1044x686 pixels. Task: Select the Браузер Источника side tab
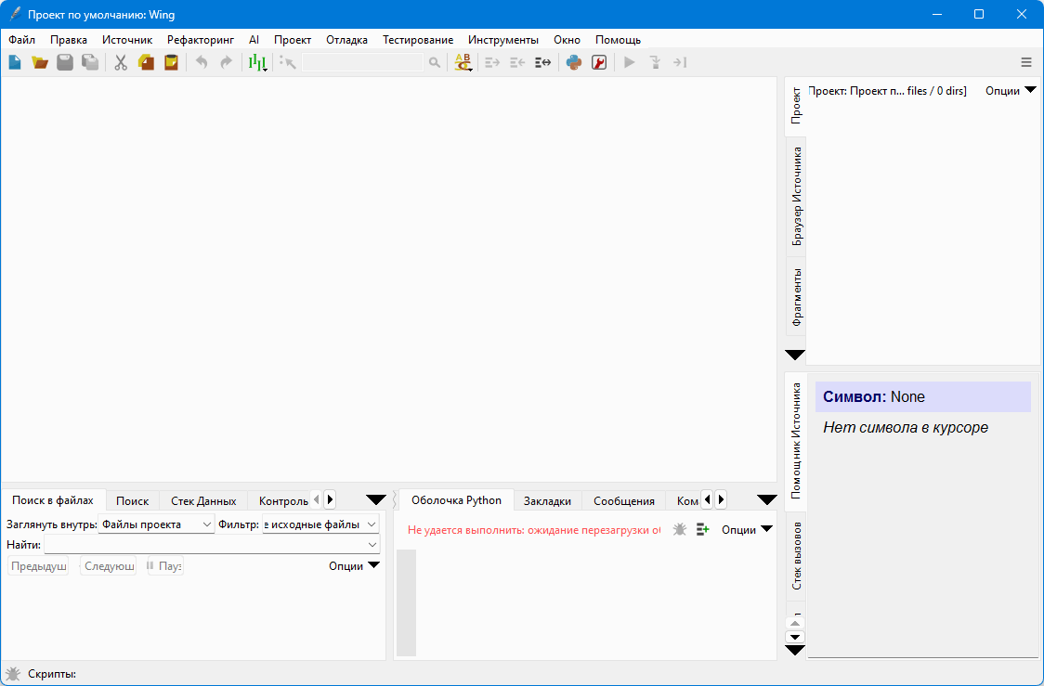pyautogui.click(x=797, y=195)
